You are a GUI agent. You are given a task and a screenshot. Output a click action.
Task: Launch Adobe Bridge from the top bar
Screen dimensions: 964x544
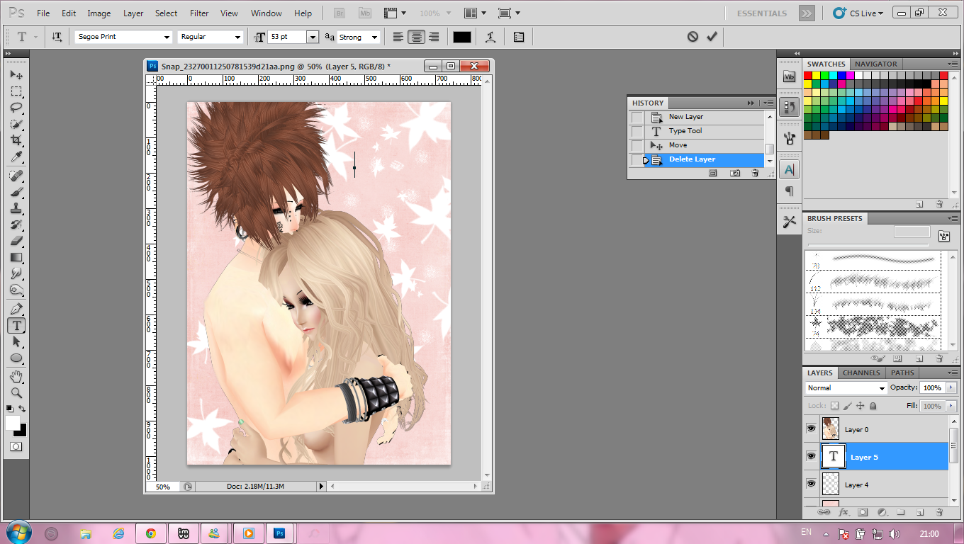[x=340, y=13]
